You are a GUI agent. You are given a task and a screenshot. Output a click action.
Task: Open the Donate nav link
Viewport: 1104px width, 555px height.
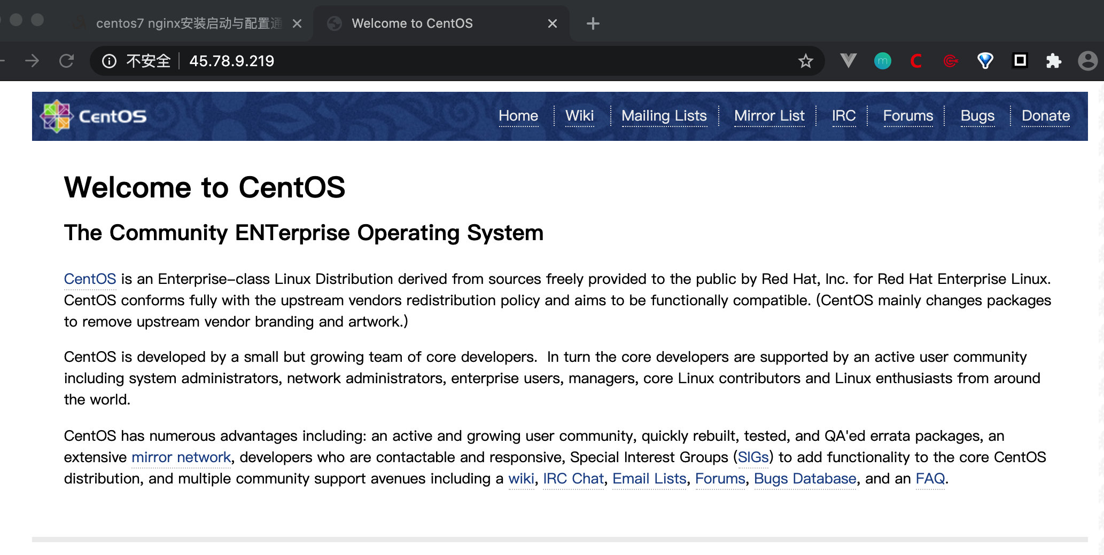[x=1046, y=116]
